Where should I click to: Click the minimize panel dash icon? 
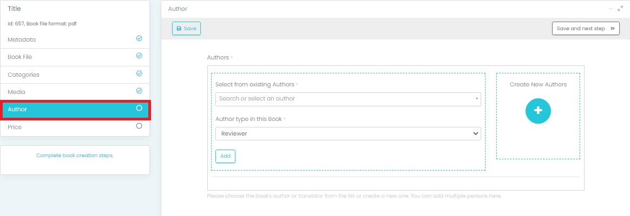[611, 9]
